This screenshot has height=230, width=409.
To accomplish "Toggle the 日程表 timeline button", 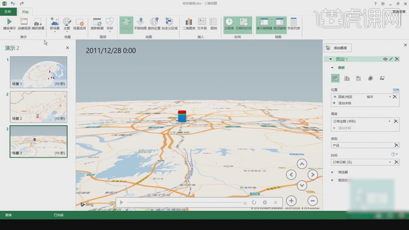I will tap(229, 24).
